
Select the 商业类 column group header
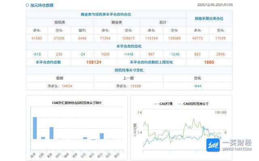pos(117,23)
